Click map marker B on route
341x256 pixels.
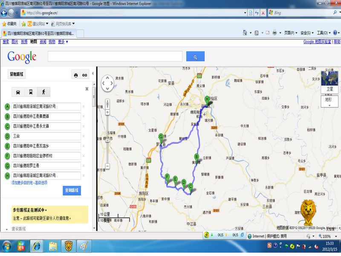(x=197, y=158)
